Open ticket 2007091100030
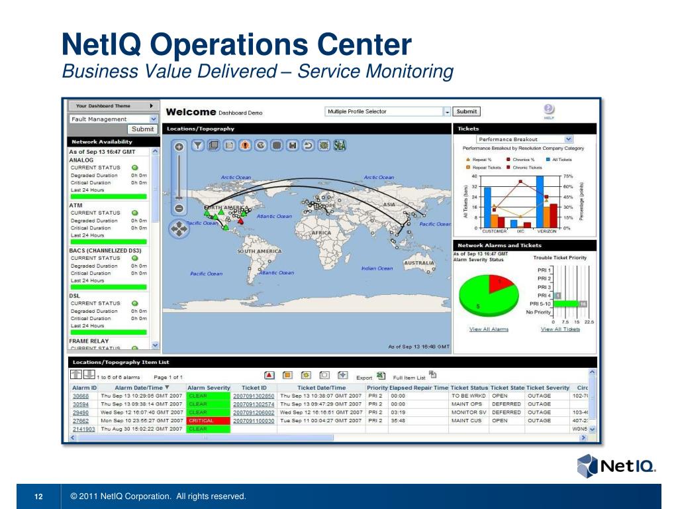Viewport: 678px width, 509px height. pyautogui.click(x=254, y=421)
